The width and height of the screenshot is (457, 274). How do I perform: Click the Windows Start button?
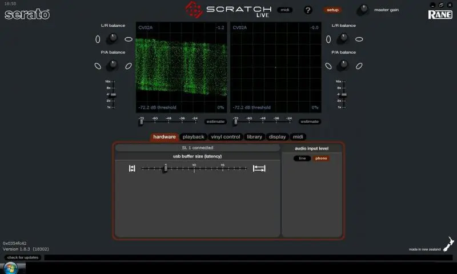point(11,268)
